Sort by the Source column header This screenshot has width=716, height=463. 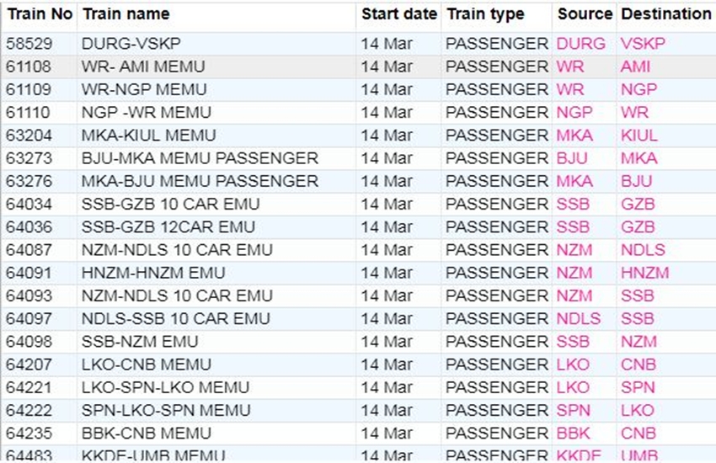[585, 14]
